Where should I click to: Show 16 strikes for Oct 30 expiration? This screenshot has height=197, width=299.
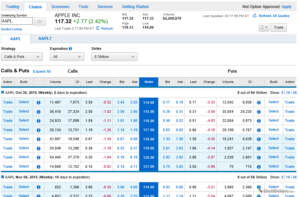[x=288, y=93]
